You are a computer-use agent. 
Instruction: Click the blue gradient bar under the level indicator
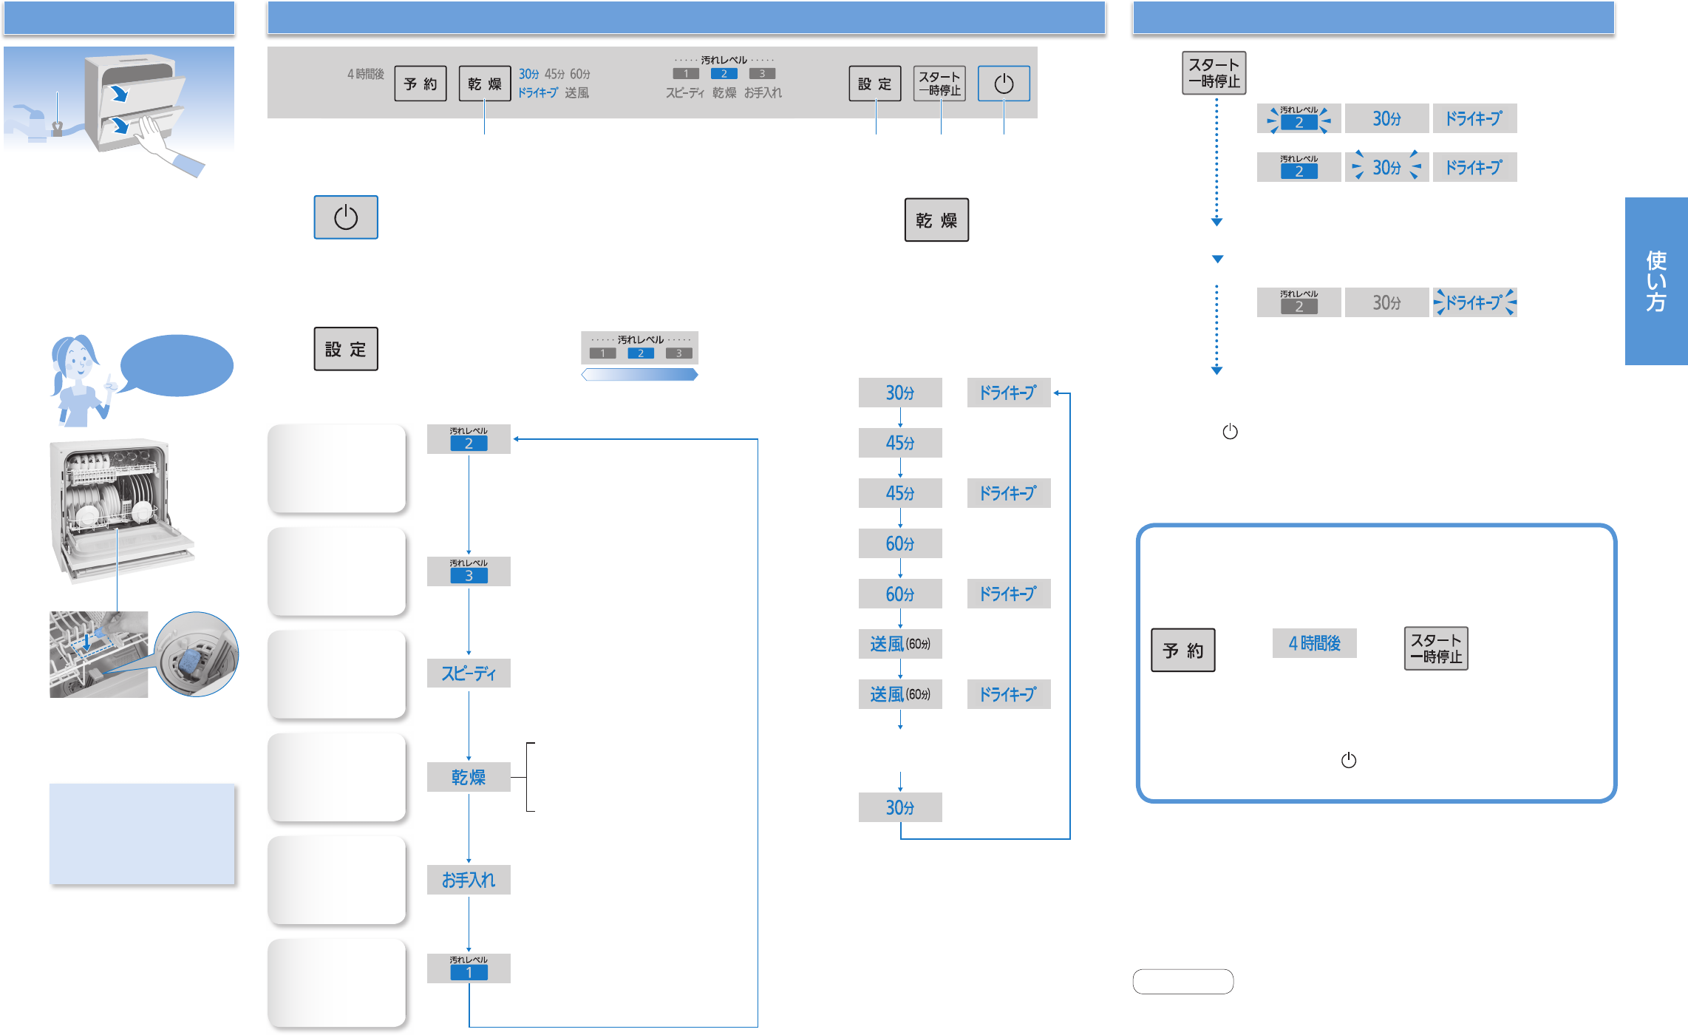(640, 375)
